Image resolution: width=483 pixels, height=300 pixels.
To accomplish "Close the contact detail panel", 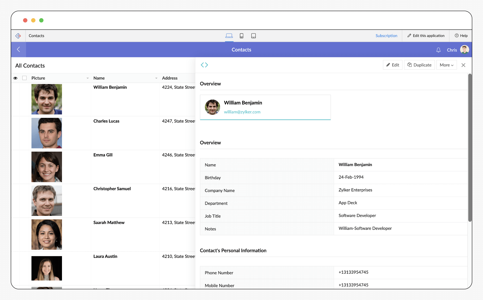I will (463, 65).
